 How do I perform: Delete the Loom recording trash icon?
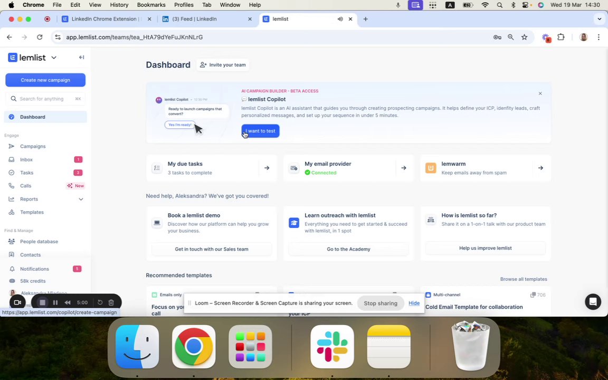pyautogui.click(x=111, y=302)
